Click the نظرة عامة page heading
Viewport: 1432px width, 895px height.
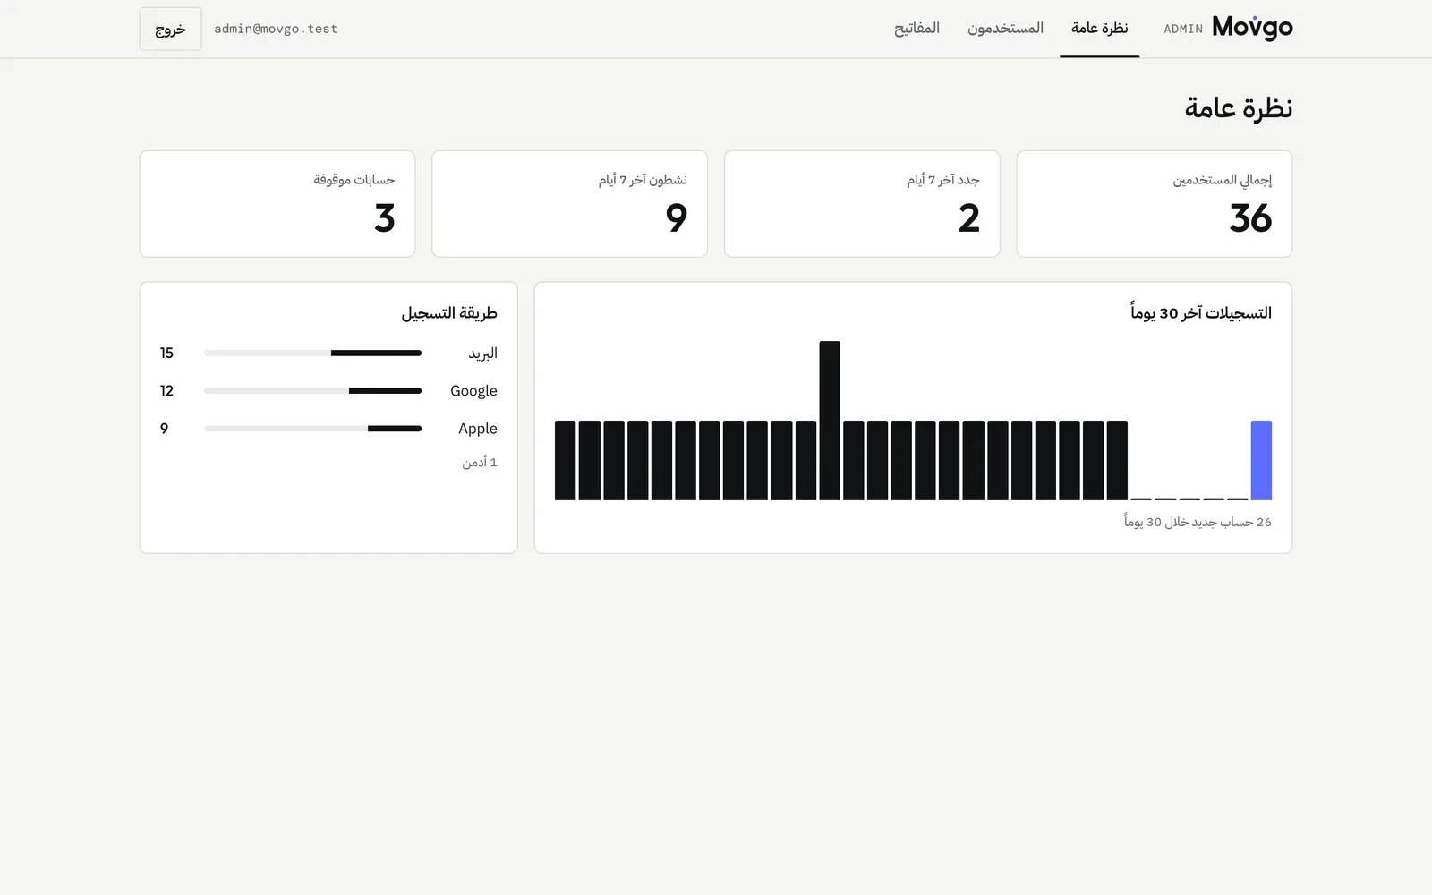tap(1238, 108)
